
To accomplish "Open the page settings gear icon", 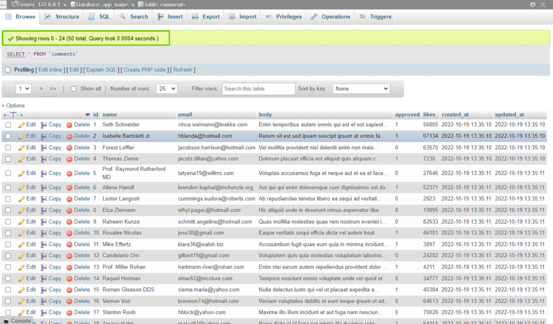I will click(533, 4).
